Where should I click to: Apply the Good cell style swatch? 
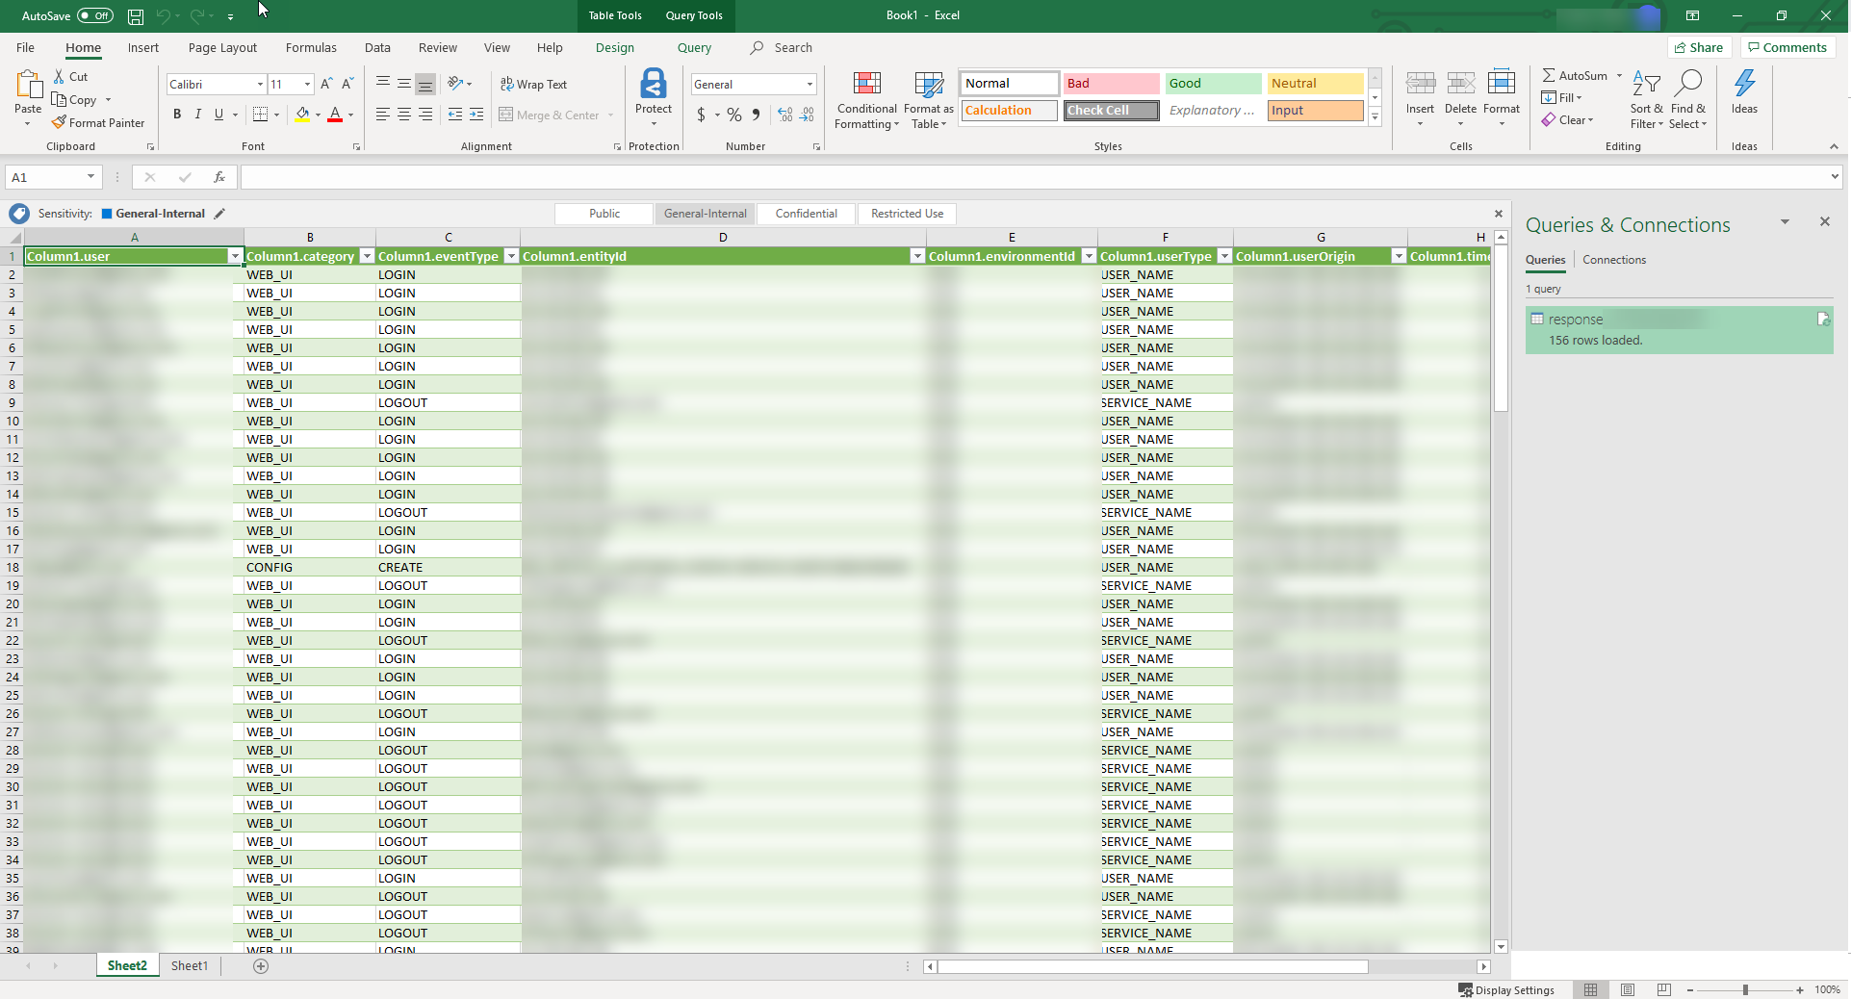tap(1212, 84)
